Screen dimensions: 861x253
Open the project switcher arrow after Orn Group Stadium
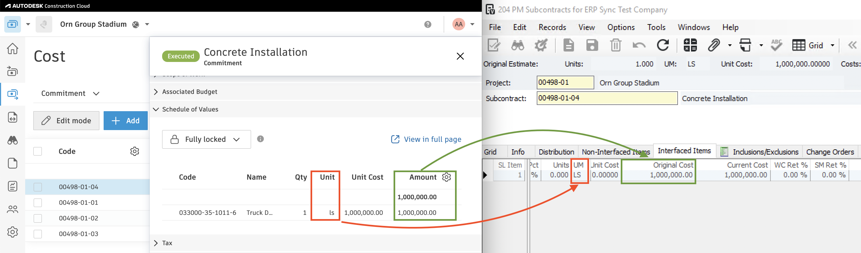pyautogui.click(x=147, y=24)
